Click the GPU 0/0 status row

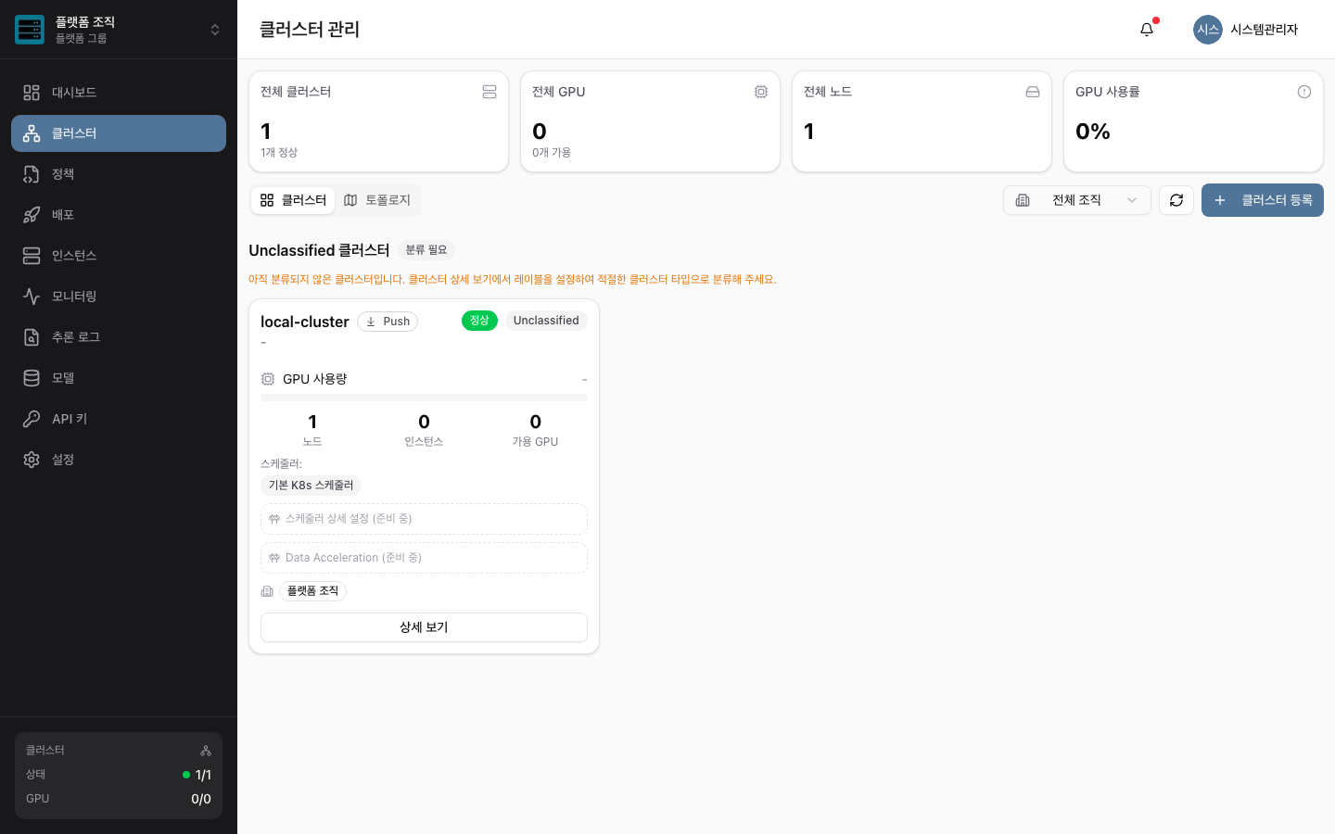point(119,799)
